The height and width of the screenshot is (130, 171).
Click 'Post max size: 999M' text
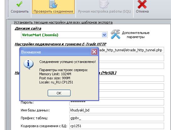point(55,78)
